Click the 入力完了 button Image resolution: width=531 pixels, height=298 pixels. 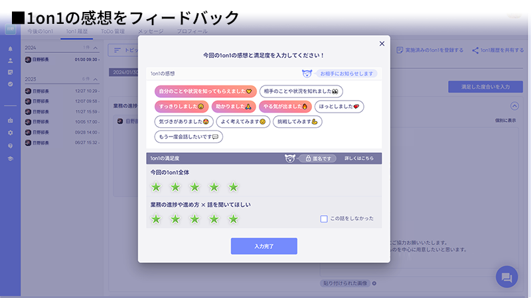pos(264,246)
